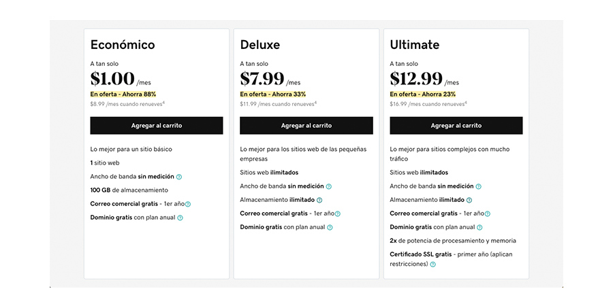Open bandwidth help icon in Económico plan
Screen dimensions: 613x306
pos(179,177)
